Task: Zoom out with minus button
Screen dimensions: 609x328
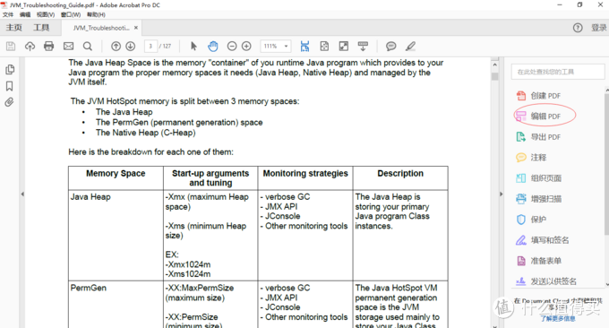Action: point(232,47)
